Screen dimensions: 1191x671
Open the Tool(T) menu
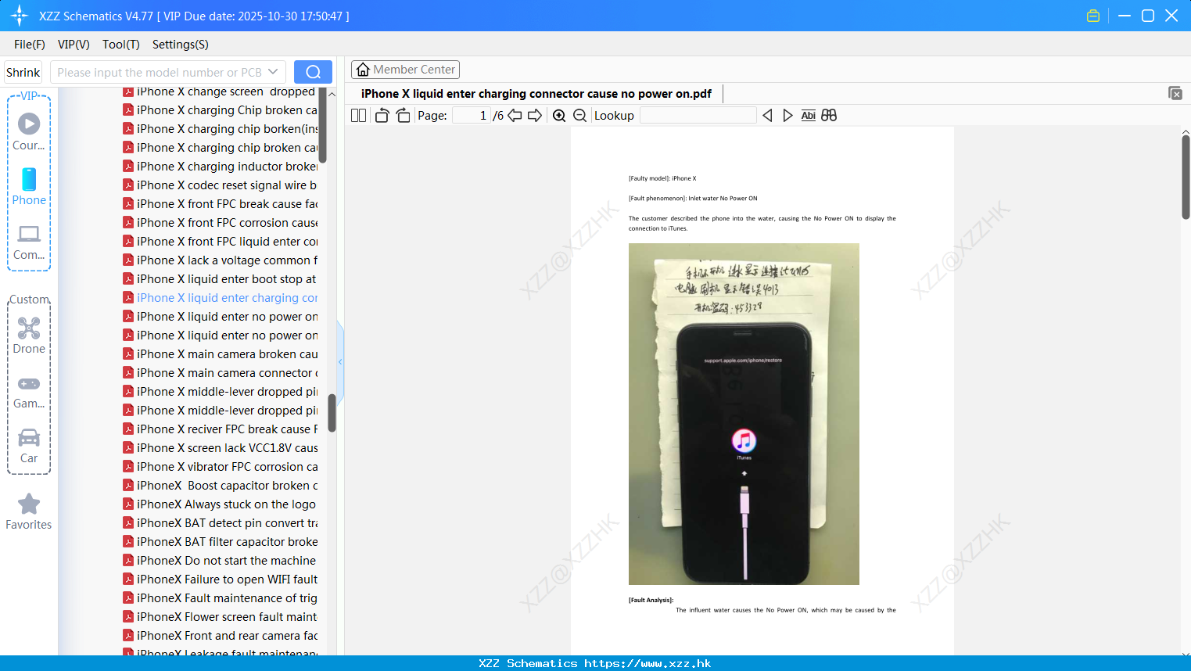tap(121, 45)
